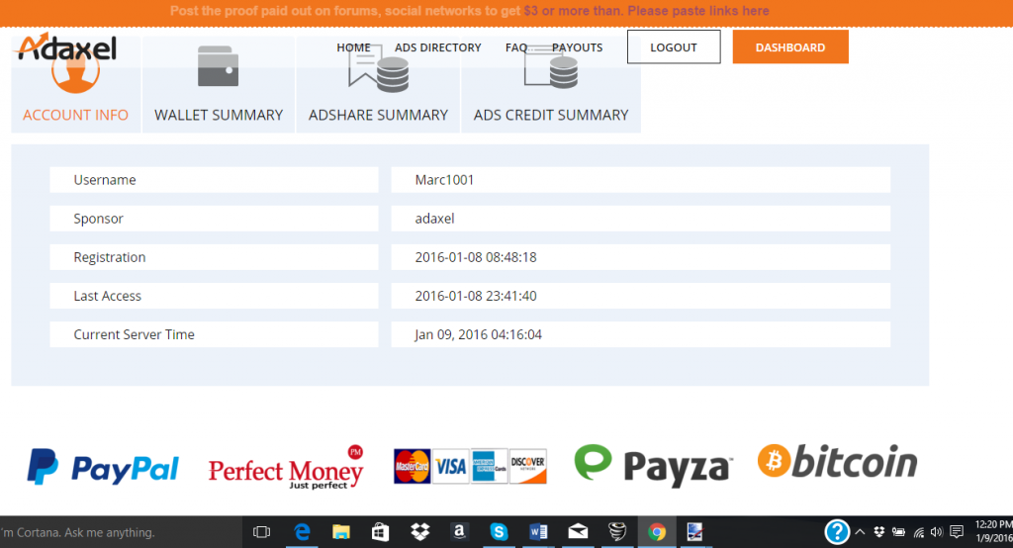Click the PayPal logo
The image size is (1013, 548).
pyautogui.click(x=103, y=467)
